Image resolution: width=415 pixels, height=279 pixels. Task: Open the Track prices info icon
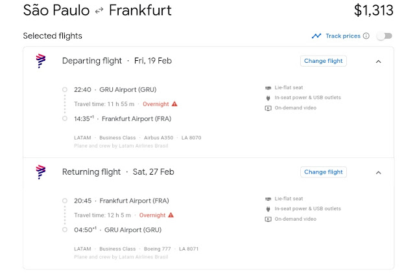[x=366, y=36]
